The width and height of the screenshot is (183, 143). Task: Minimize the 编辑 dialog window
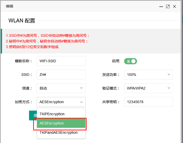click(161, 6)
